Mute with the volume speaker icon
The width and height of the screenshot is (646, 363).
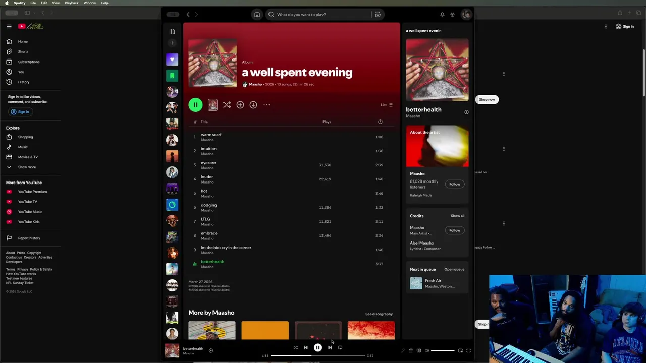click(x=426, y=350)
